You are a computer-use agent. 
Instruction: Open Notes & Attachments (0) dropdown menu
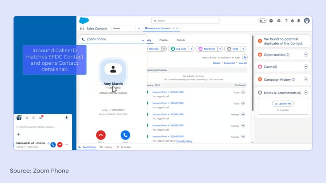(306, 93)
